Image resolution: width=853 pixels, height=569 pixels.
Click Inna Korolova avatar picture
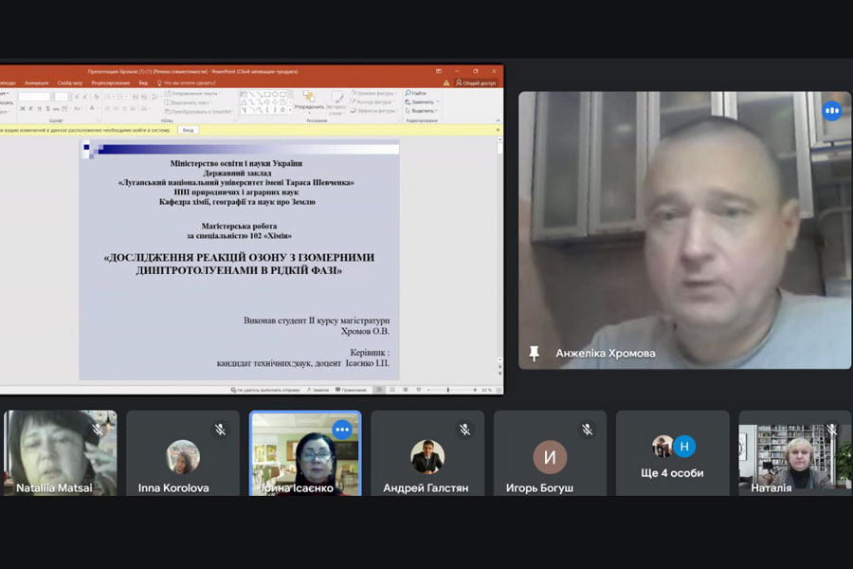183,456
